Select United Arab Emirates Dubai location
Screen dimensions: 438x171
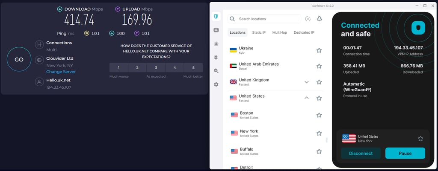[x=275, y=66]
